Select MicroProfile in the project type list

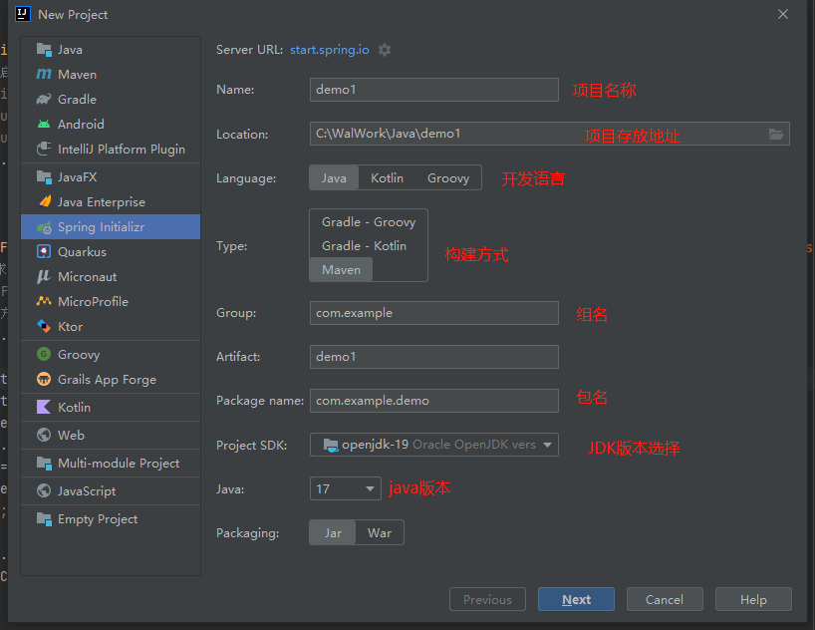coord(111,302)
